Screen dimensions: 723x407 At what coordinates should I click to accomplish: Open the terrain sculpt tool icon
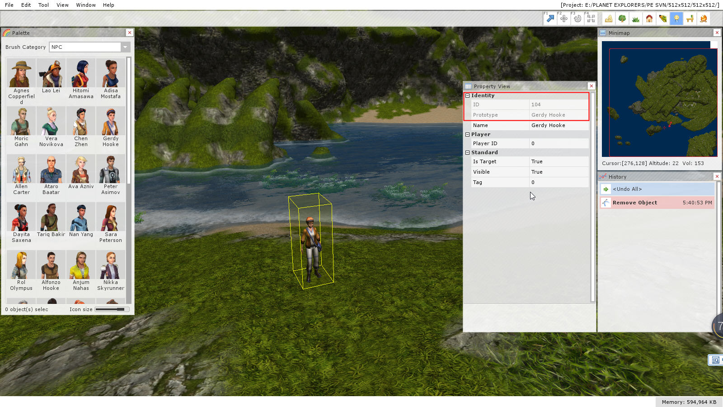point(609,19)
